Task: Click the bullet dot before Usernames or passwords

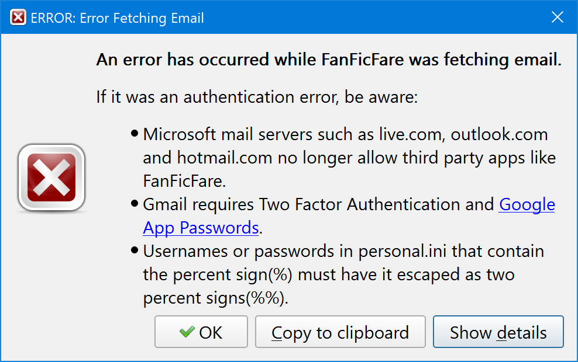Action: pyautogui.click(x=135, y=251)
